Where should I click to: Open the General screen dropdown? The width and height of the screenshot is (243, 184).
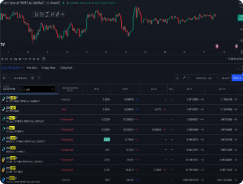pyautogui.click(x=226, y=78)
